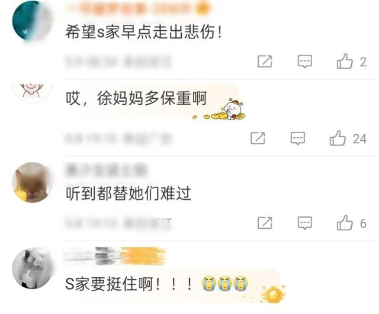
Task: Tap like count 6 on third comment
Action: point(363,224)
